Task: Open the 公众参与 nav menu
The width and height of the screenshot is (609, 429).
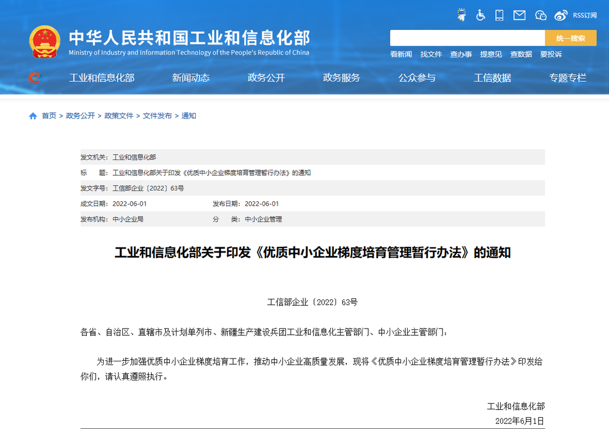Action: pyautogui.click(x=417, y=78)
